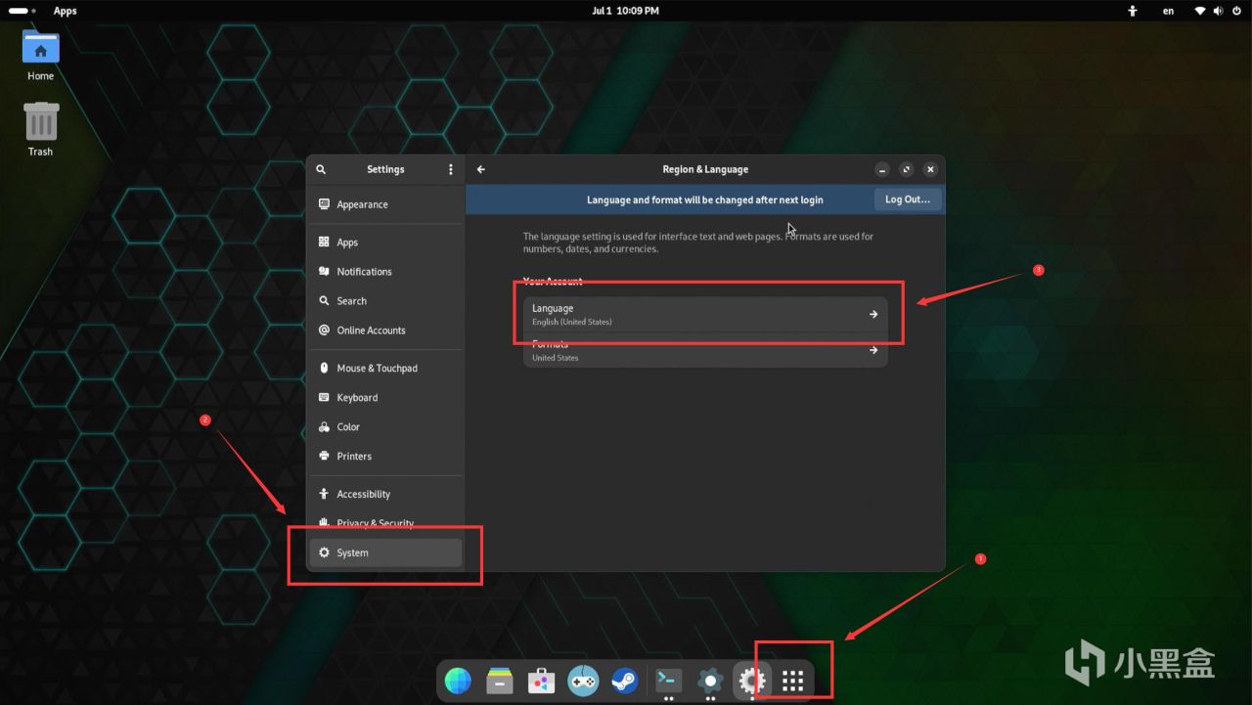Open Printers settings in sidebar
This screenshot has height=705, width=1252.
coord(385,457)
